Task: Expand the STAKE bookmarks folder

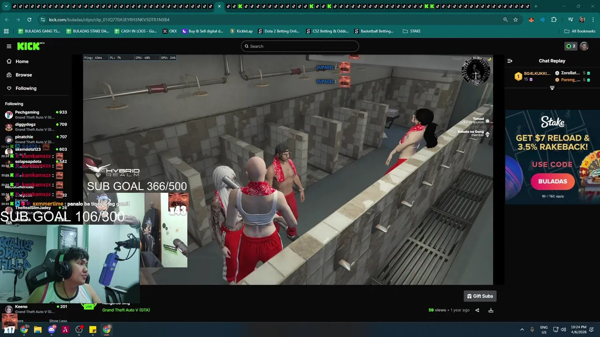Action: pyautogui.click(x=412, y=31)
